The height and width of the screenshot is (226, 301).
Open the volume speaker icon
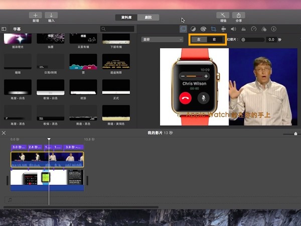click(233, 29)
